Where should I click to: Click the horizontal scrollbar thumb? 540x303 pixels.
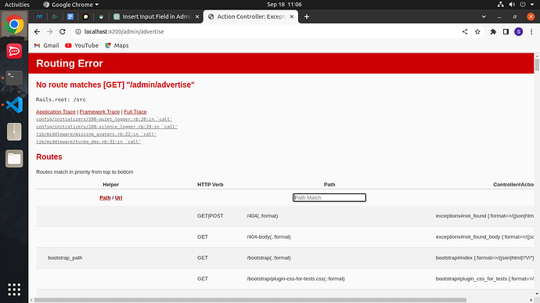(x=250, y=300)
